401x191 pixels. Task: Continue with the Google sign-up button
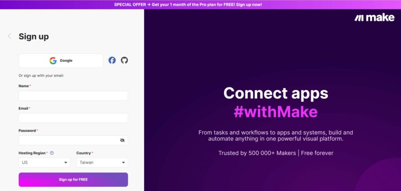[61, 61]
